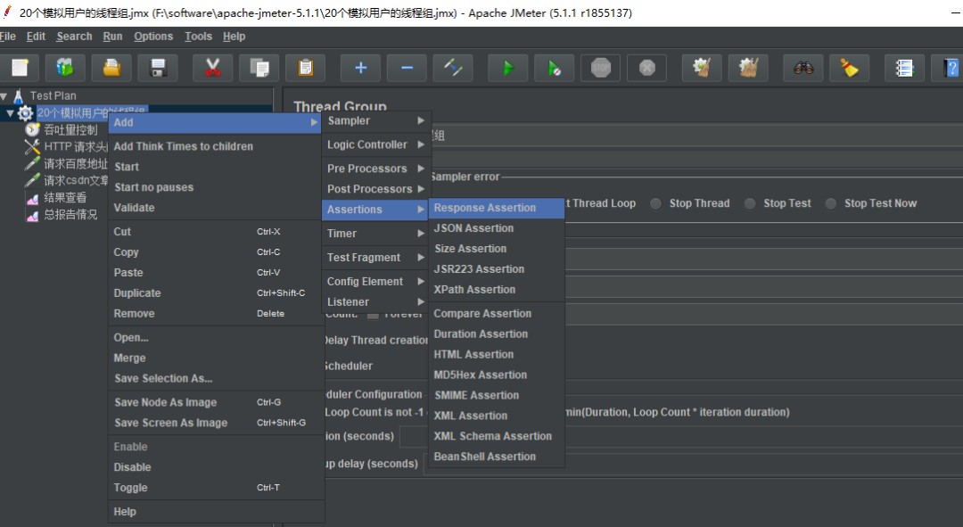This screenshot has height=527, width=963.
Task: Click the Help question-mark toolbar icon
Action: (950, 68)
